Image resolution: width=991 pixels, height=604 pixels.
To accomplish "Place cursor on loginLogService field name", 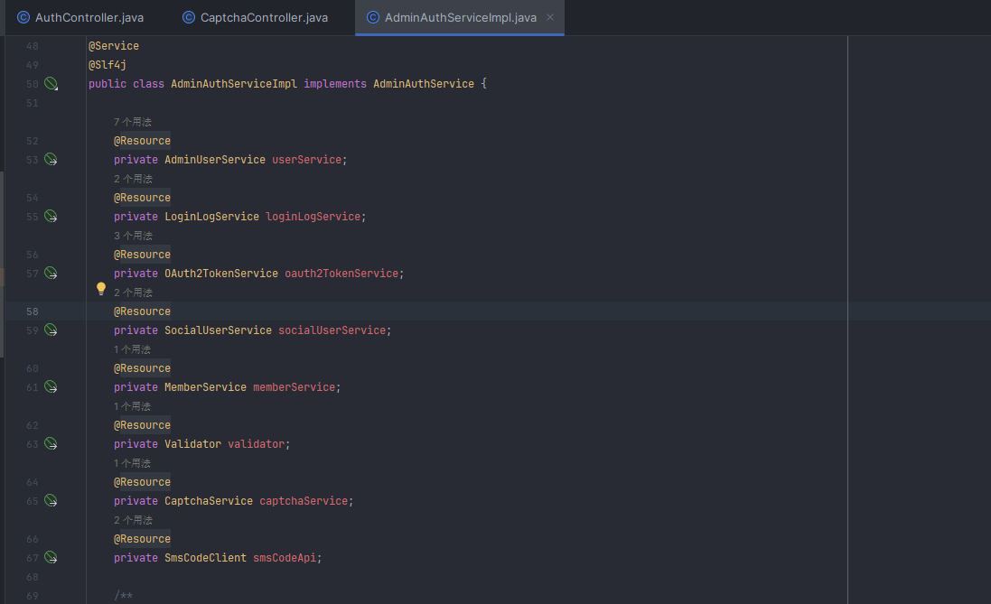I will [x=313, y=217].
